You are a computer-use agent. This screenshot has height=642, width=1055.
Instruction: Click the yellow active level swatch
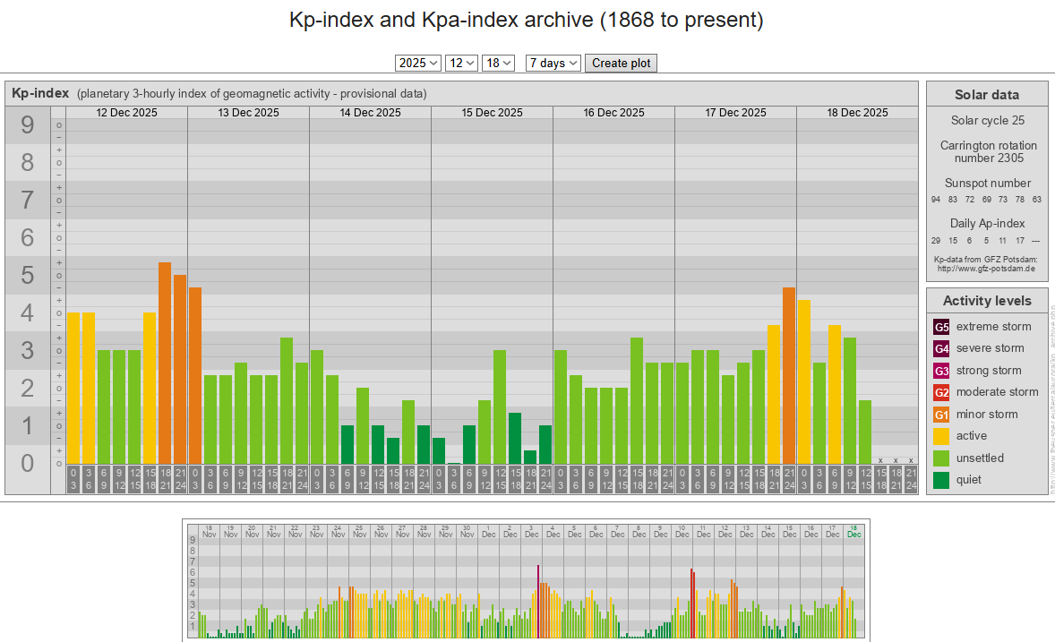coord(941,436)
